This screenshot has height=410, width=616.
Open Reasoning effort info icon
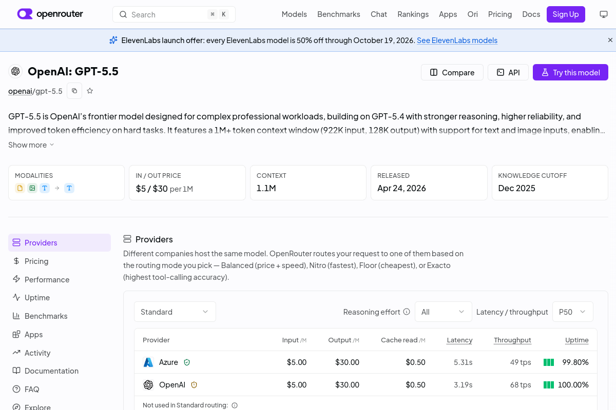point(407,312)
